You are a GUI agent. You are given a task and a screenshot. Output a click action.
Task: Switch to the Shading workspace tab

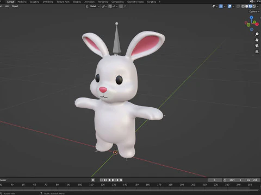(x=77, y=2)
